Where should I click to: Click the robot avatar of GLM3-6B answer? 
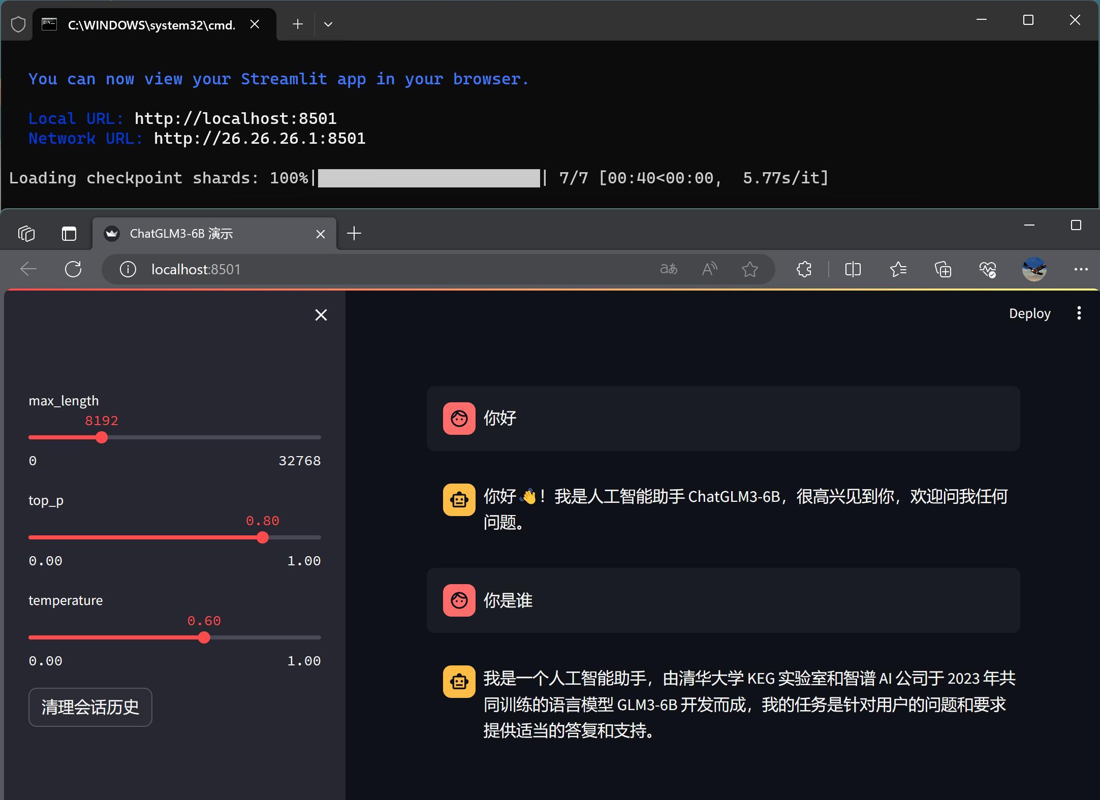pyautogui.click(x=459, y=682)
